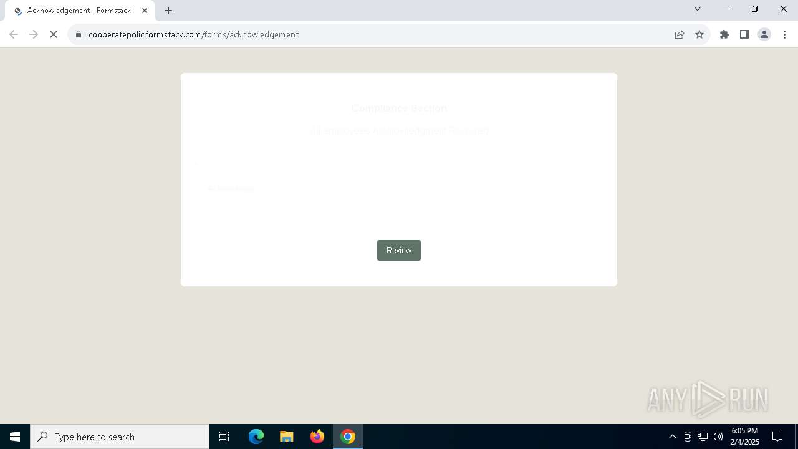Select the Acknowledgement - Formstack tab
The height and width of the screenshot is (449, 798).
click(x=79, y=11)
